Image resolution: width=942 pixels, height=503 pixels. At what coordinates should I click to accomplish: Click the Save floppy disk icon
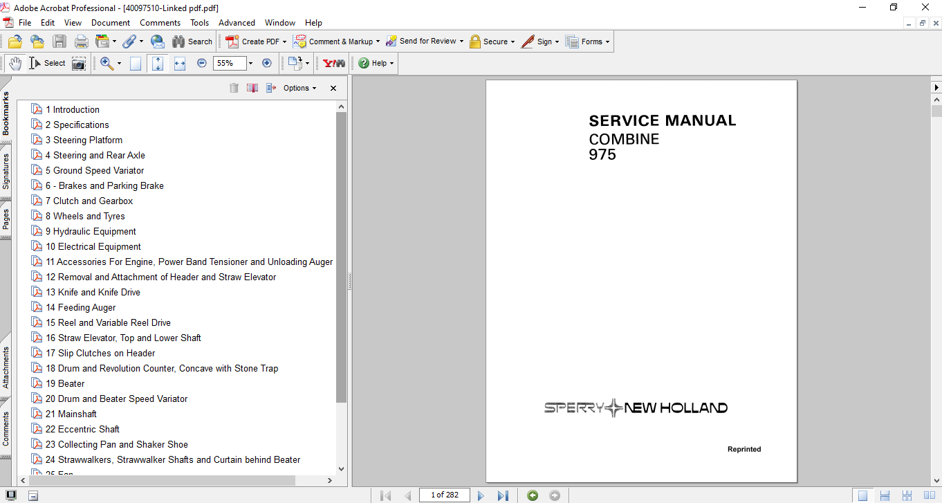click(x=59, y=42)
